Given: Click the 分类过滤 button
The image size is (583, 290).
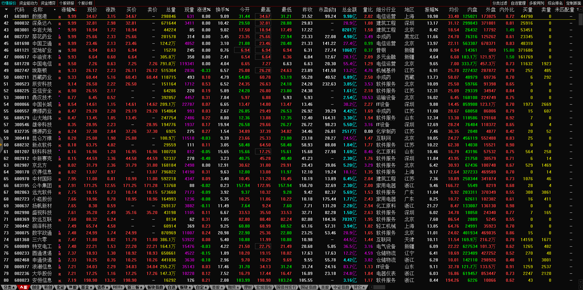Looking at the screenshot, I should 500,3.
